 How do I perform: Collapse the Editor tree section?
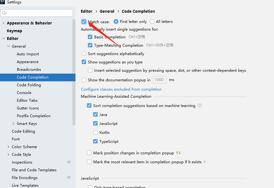[3, 39]
